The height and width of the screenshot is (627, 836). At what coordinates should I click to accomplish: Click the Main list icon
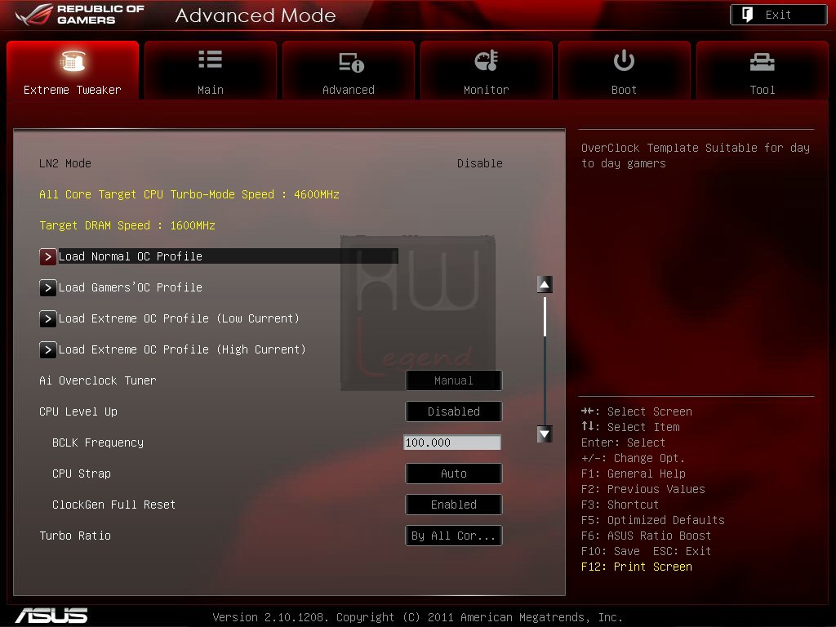pos(210,59)
